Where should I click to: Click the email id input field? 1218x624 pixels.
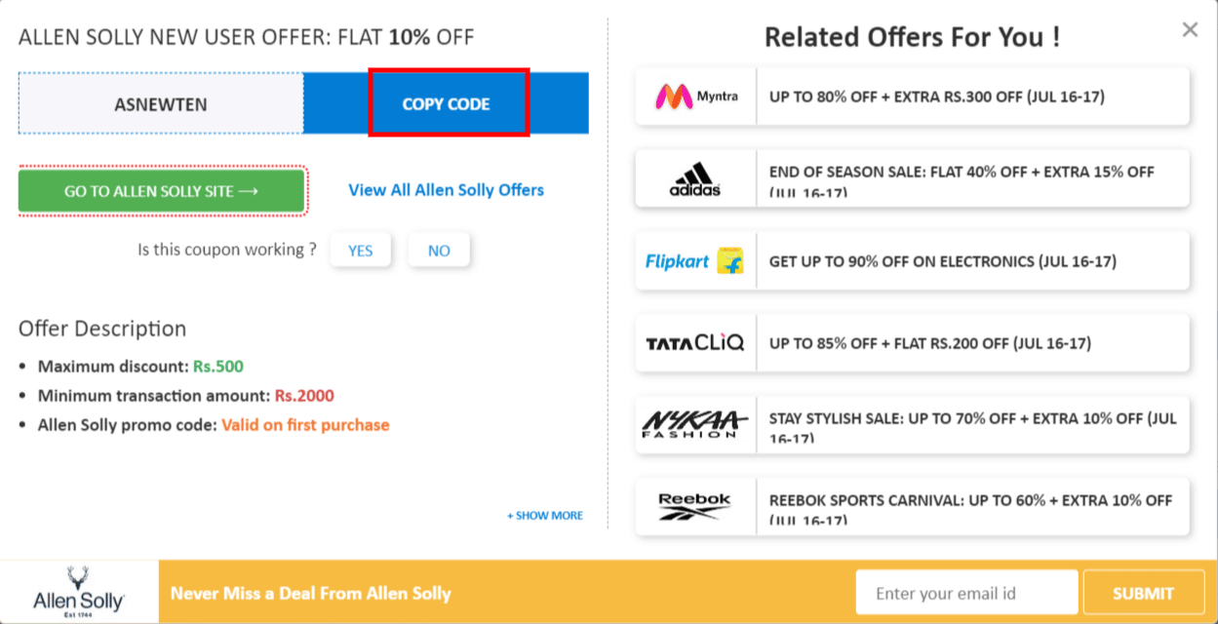click(x=966, y=592)
